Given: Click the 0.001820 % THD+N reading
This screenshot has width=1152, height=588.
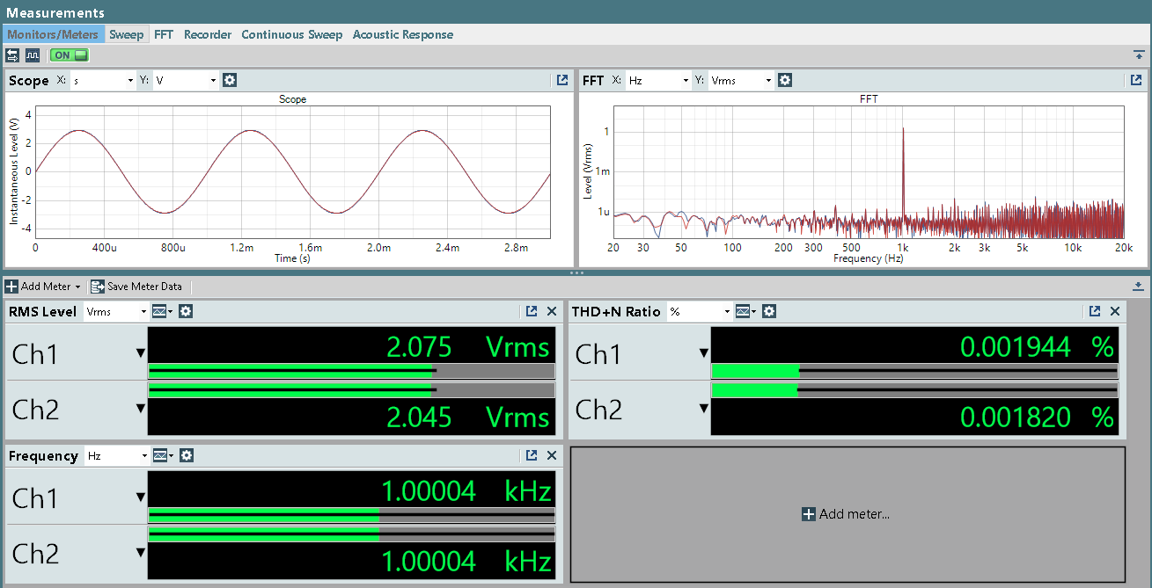Looking at the screenshot, I should point(1037,417).
